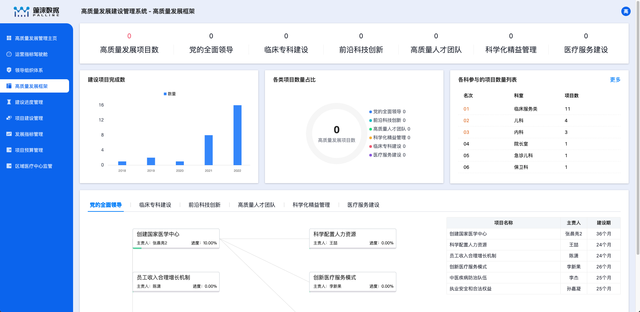The image size is (640, 312).
Task: Click the 建设进度管理 hourglass icon
Action: point(9,102)
